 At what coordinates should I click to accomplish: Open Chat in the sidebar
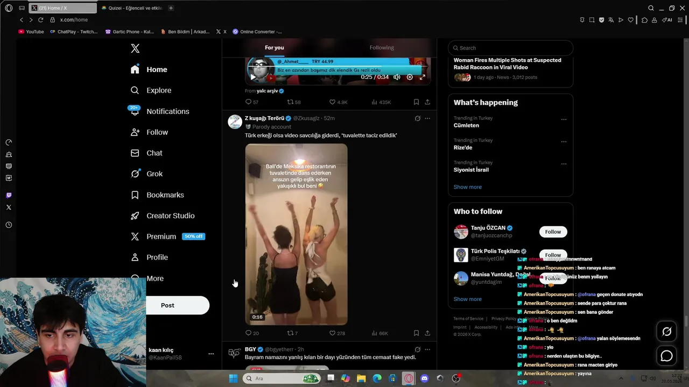pyautogui.click(x=146, y=153)
